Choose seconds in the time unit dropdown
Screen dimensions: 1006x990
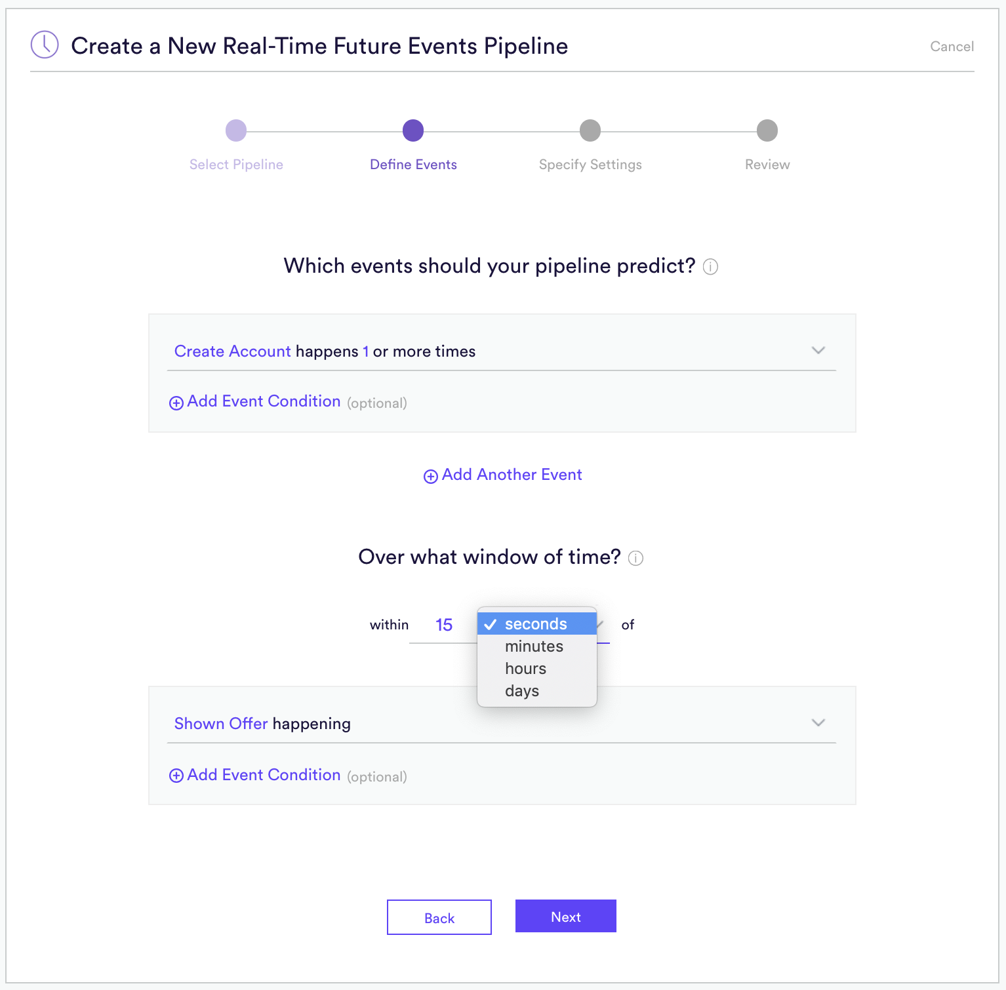click(537, 624)
